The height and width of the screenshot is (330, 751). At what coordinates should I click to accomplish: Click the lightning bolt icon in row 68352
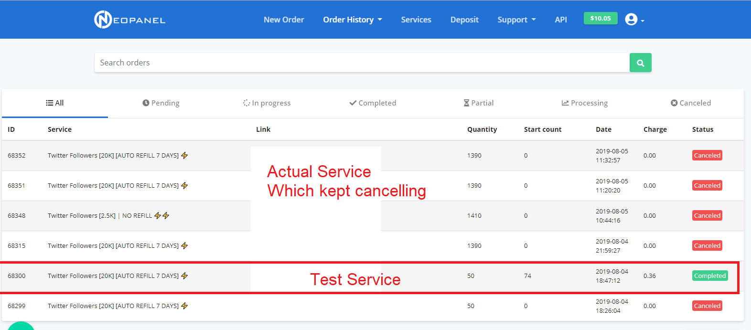click(184, 156)
